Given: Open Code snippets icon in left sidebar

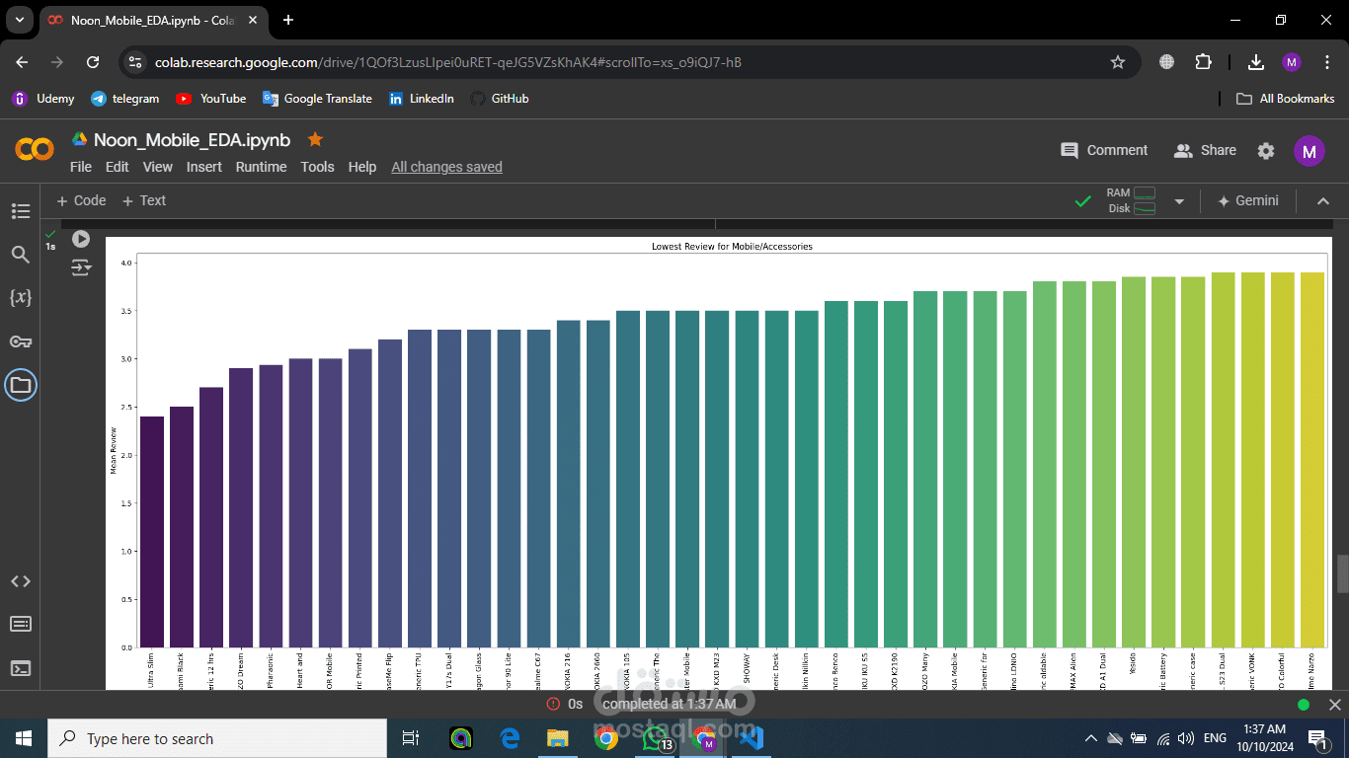Looking at the screenshot, I should click(x=21, y=581).
